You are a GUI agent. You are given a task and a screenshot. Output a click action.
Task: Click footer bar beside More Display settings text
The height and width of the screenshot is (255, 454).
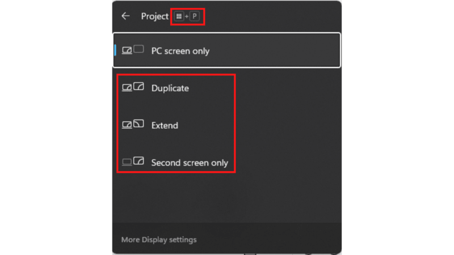coord(269,239)
